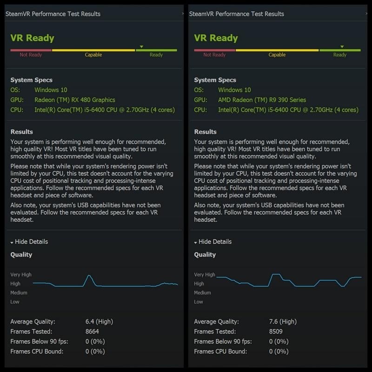
Task: Click the green Ready bar in left panel
Action: click(156, 50)
